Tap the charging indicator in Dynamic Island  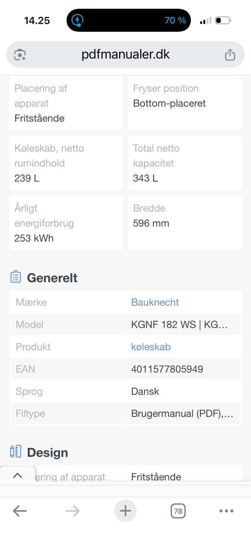77,20
